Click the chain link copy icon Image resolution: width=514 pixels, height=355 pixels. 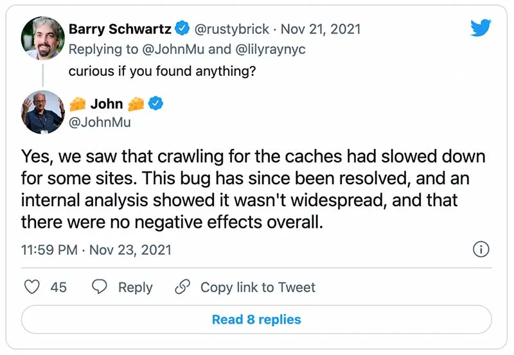point(183,287)
